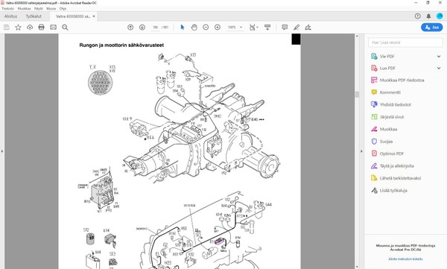Viewport: 447px width, 269px height.
Task: Focus the tools search field
Action: pyautogui.click(x=405, y=42)
